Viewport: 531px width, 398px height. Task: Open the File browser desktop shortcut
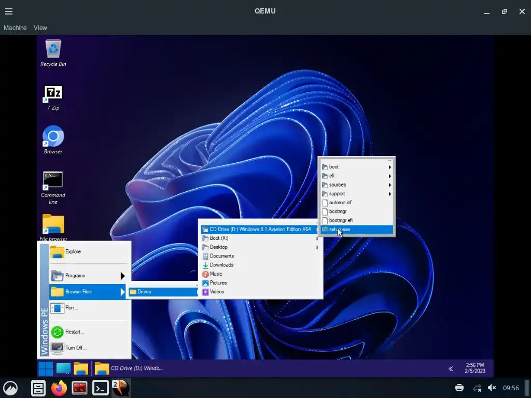tap(53, 228)
